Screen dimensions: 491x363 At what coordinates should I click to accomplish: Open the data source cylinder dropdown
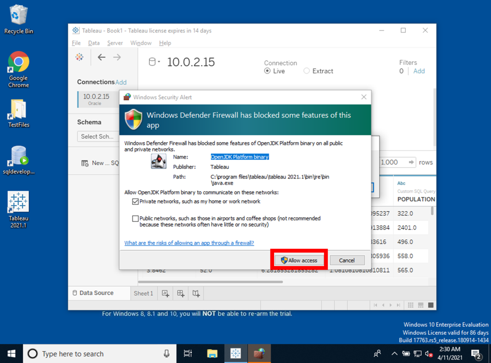[154, 62]
